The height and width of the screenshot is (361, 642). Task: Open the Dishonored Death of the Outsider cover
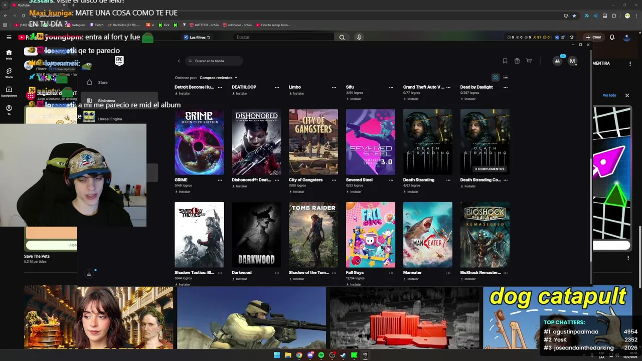[256, 142]
